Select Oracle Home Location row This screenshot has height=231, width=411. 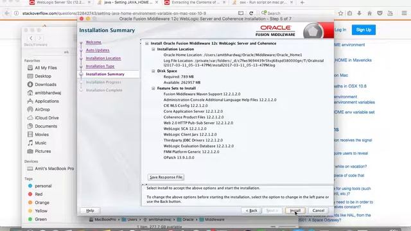click(232, 55)
